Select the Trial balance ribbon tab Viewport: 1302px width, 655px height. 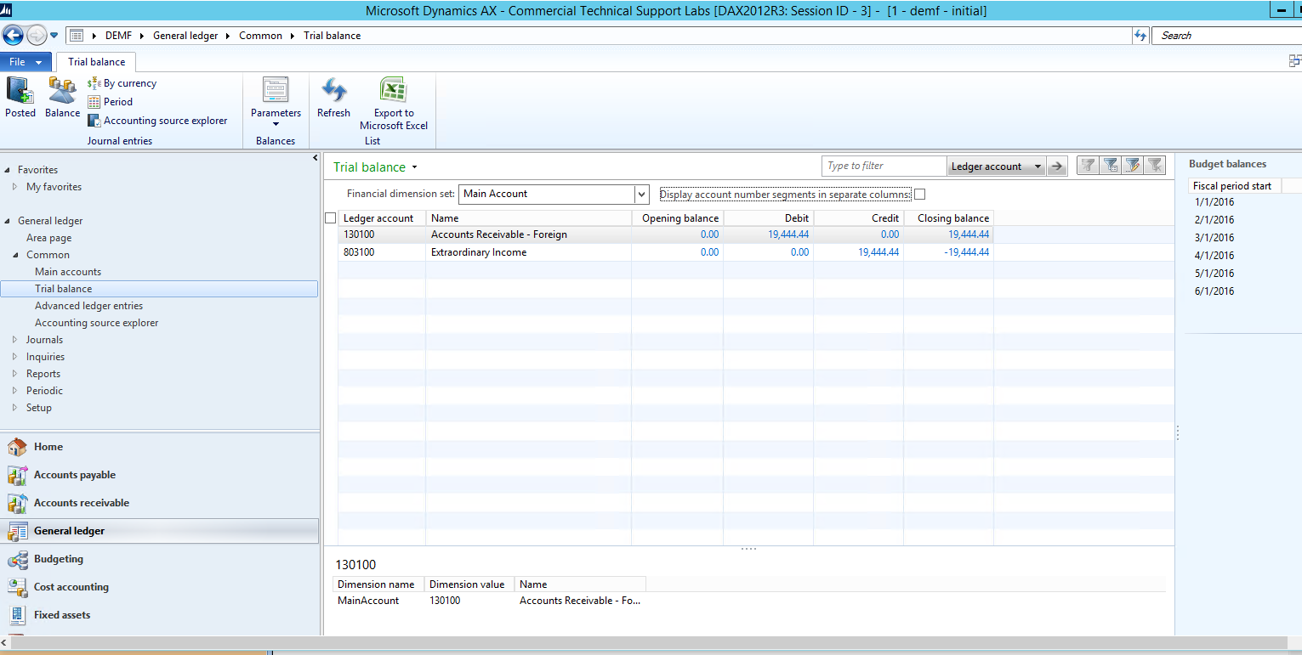point(96,62)
